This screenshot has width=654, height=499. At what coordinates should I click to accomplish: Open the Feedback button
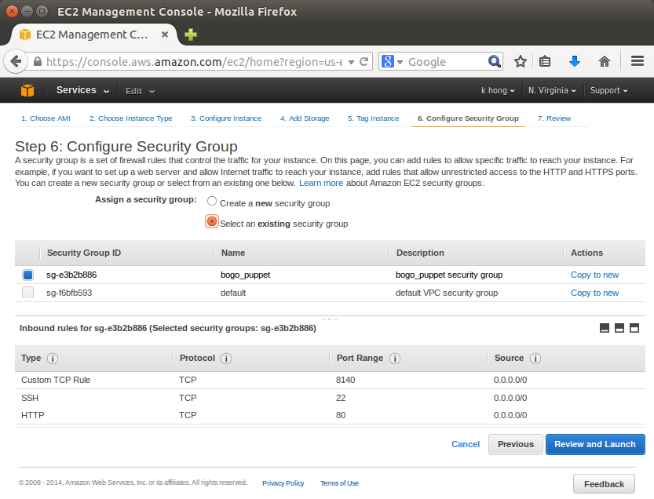[x=604, y=484]
